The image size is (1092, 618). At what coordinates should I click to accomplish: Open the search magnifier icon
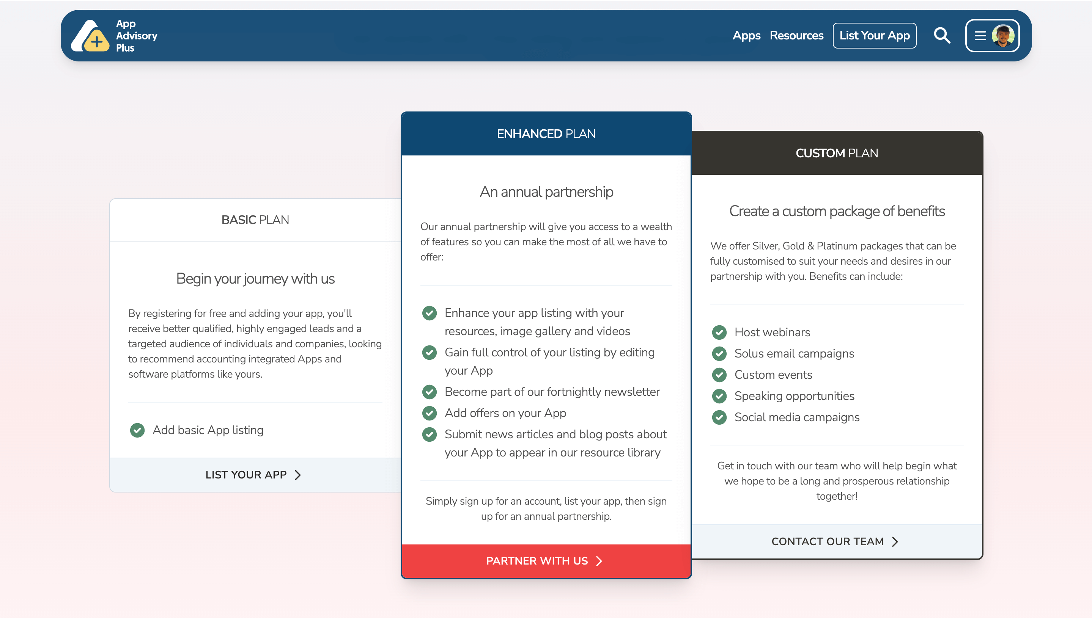[x=942, y=36]
